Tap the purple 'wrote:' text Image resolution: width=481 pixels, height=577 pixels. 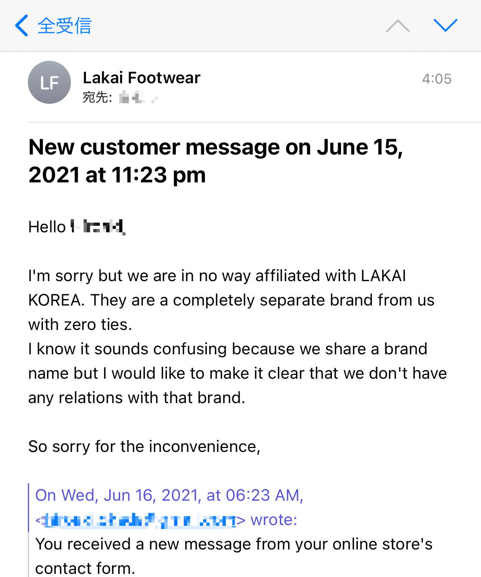[x=274, y=520]
